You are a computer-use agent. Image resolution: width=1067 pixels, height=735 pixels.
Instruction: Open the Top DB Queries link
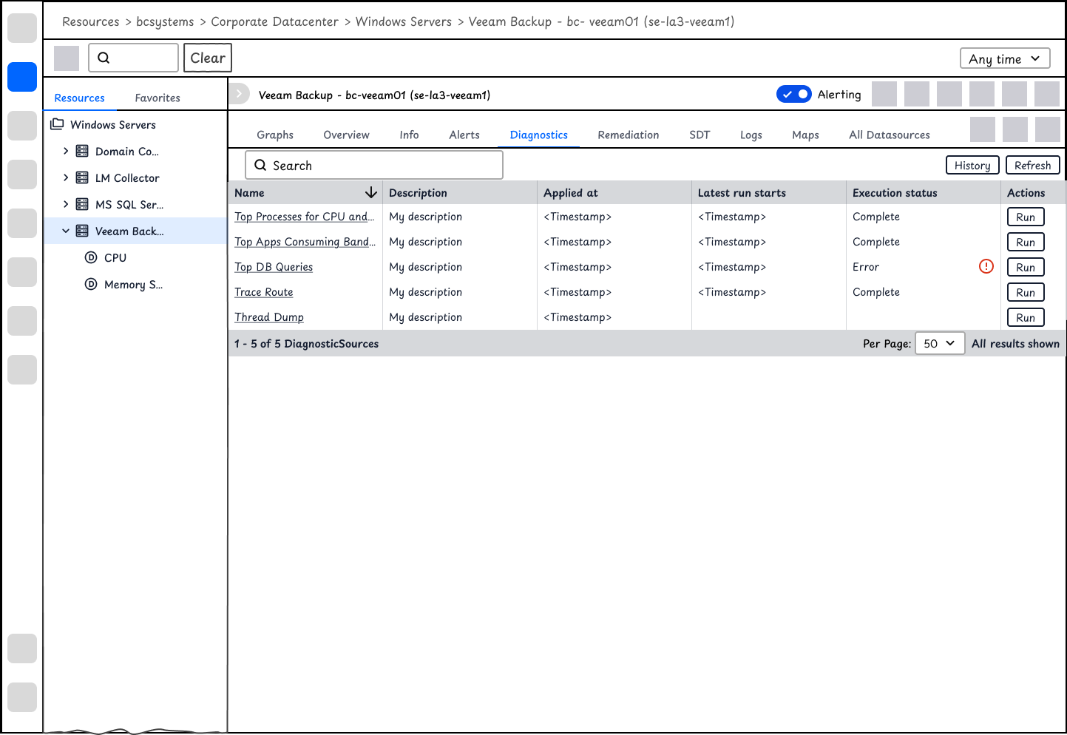[x=274, y=267]
